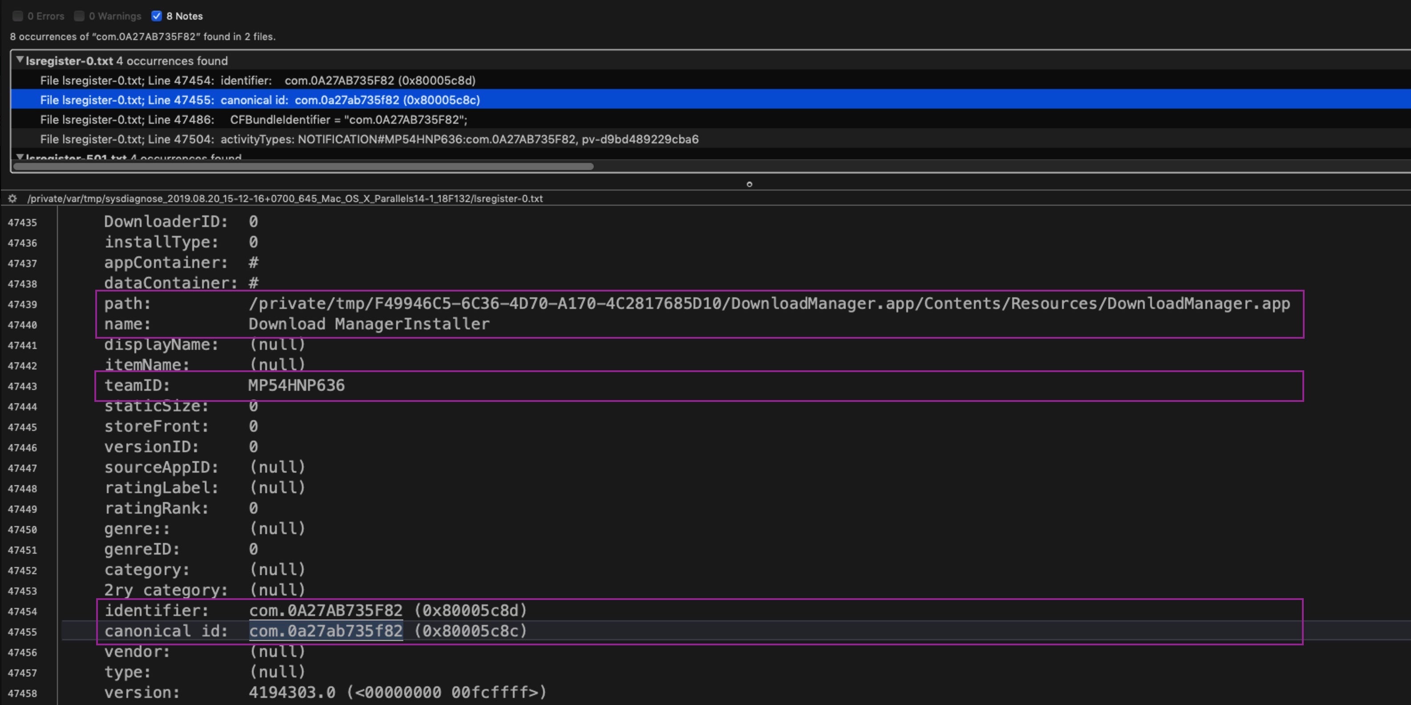Click the DownloadManager.app path line text
Image resolution: width=1411 pixels, height=705 pixels.
click(769, 304)
